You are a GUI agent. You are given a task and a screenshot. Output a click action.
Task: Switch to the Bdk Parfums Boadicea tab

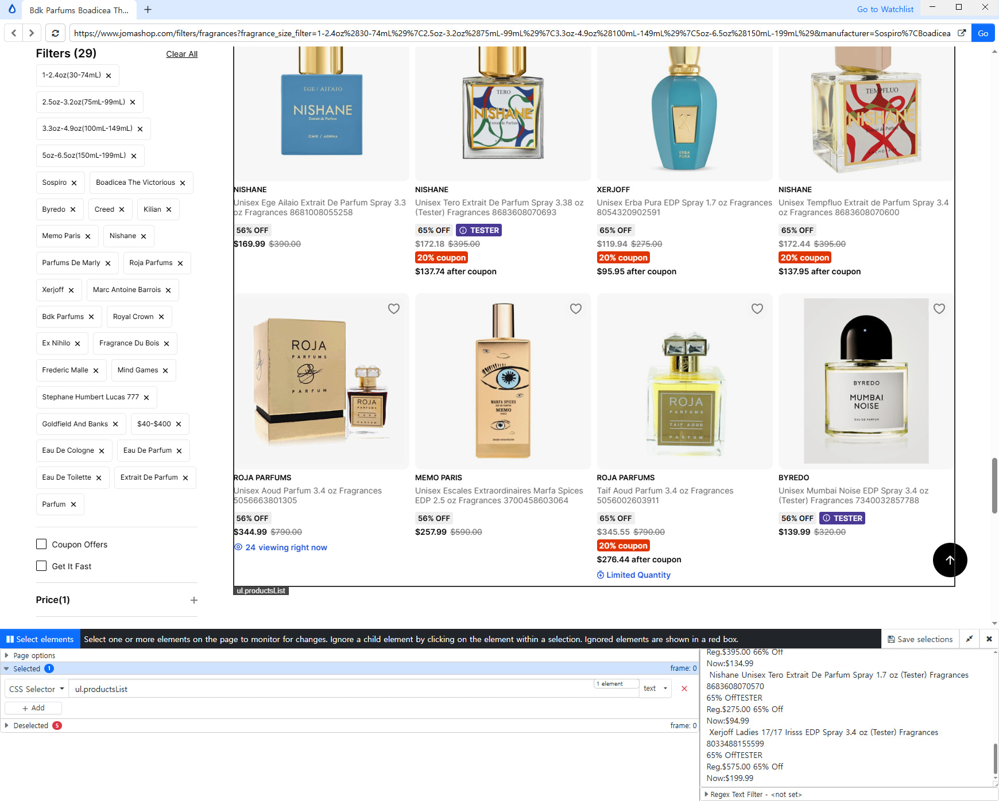[79, 10]
